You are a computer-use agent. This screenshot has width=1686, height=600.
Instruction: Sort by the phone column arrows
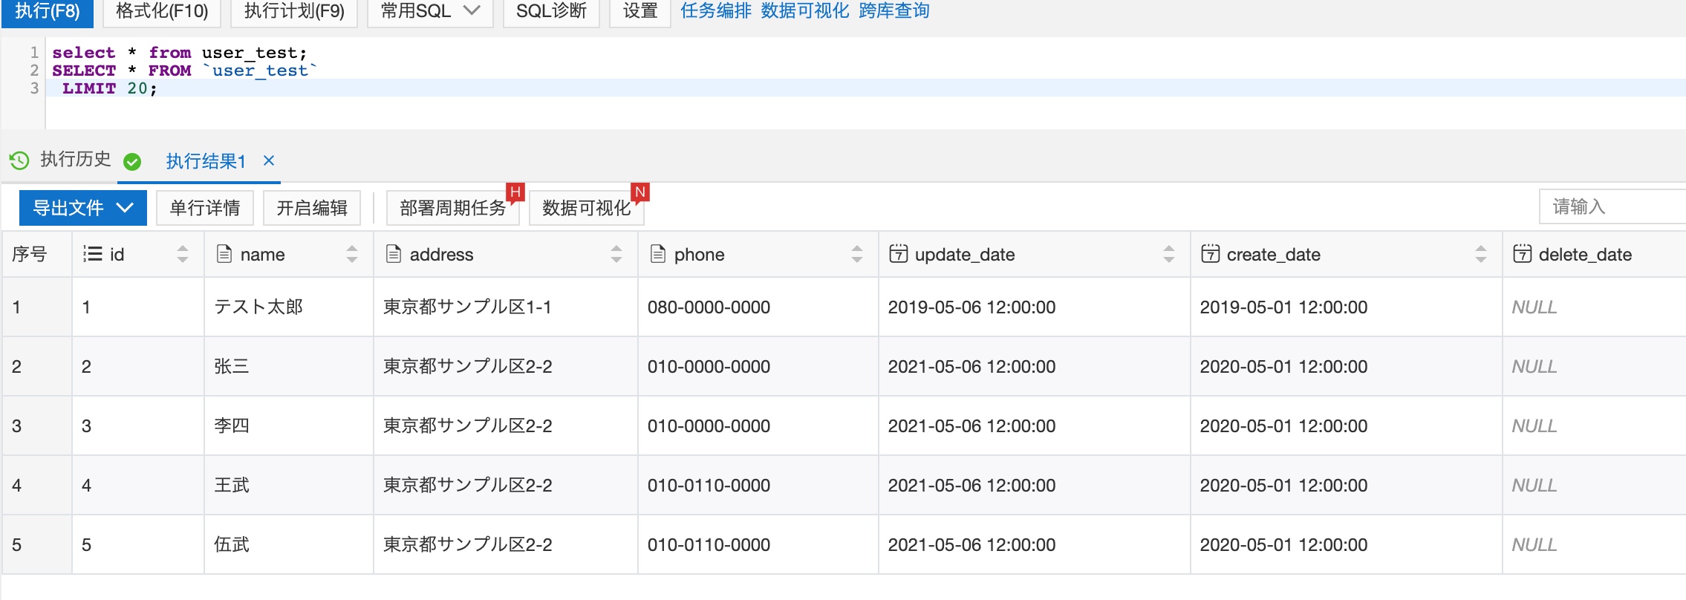[x=857, y=254]
